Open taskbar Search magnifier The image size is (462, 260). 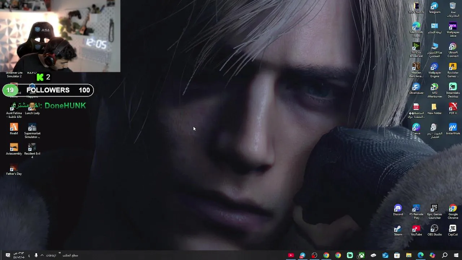[445, 255]
